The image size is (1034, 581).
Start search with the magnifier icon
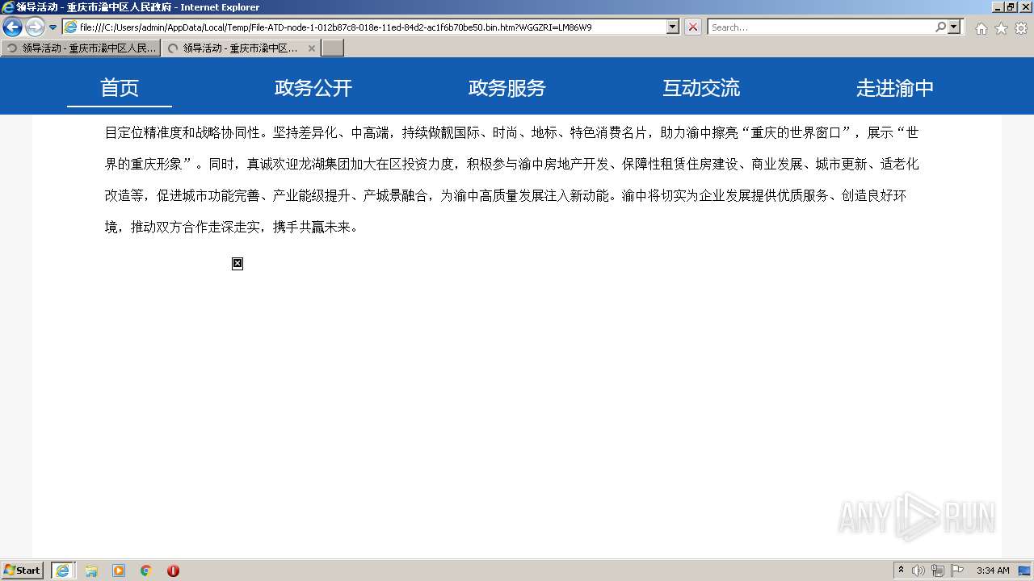click(940, 27)
